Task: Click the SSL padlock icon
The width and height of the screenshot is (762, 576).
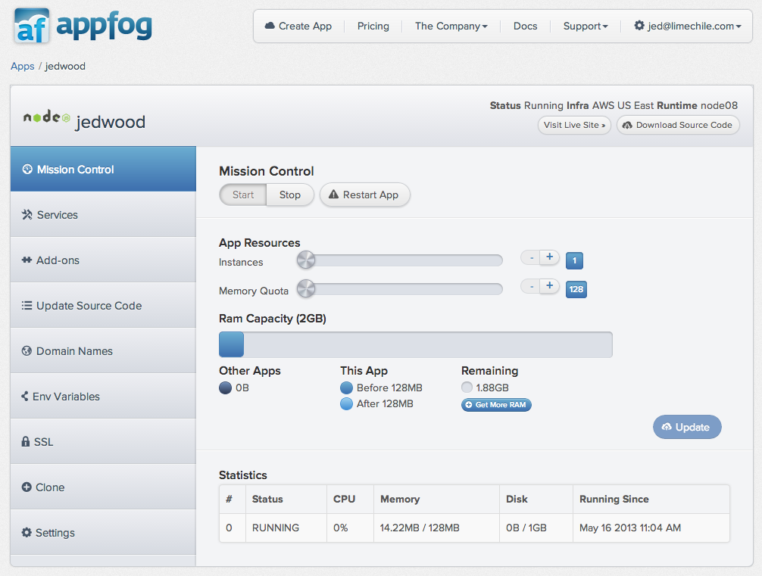Action: pos(26,441)
